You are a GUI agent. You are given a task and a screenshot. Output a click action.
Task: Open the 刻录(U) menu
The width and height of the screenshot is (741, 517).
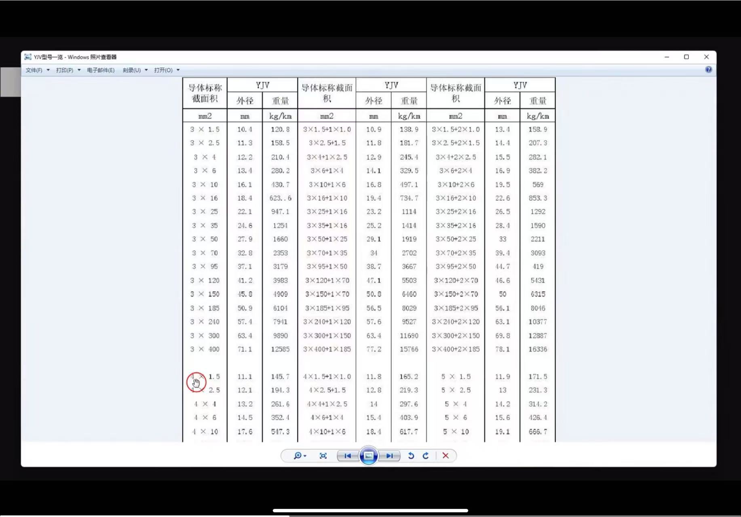click(x=132, y=70)
